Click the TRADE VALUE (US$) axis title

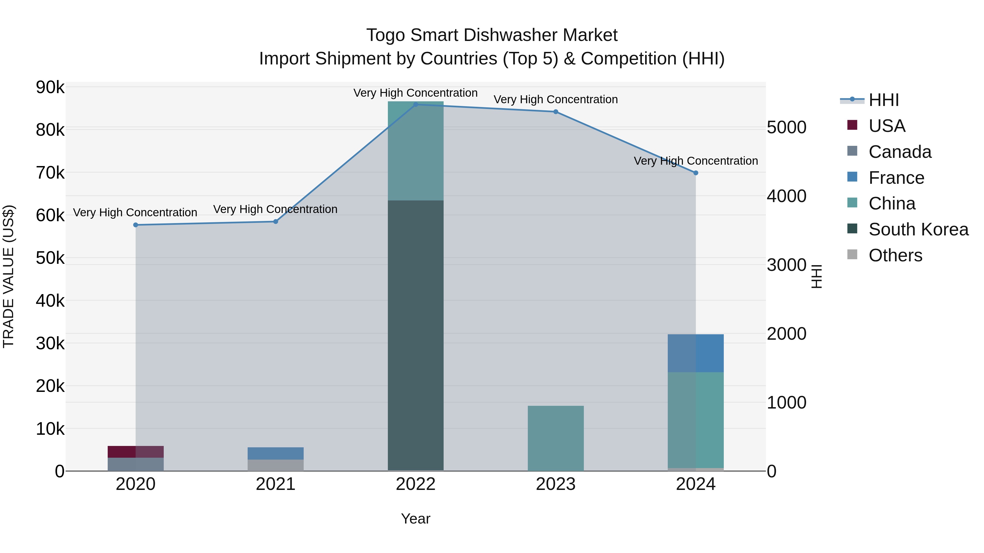click(8, 277)
